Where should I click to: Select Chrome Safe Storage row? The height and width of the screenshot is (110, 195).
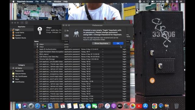click(x=82, y=59)
